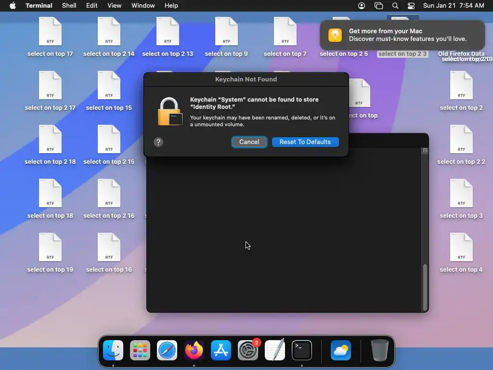Open Launchpad from the Dock
This screenshot has height=370, width=493.
point(140,350)
